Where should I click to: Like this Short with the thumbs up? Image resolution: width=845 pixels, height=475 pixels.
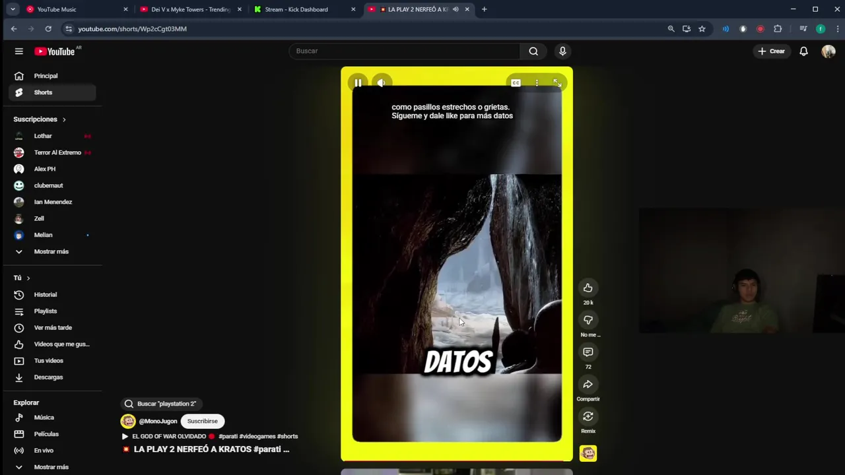click(588, 288)
